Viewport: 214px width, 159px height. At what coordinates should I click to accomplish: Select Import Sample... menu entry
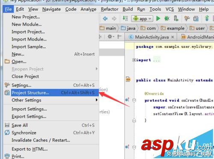coord(51,46)
